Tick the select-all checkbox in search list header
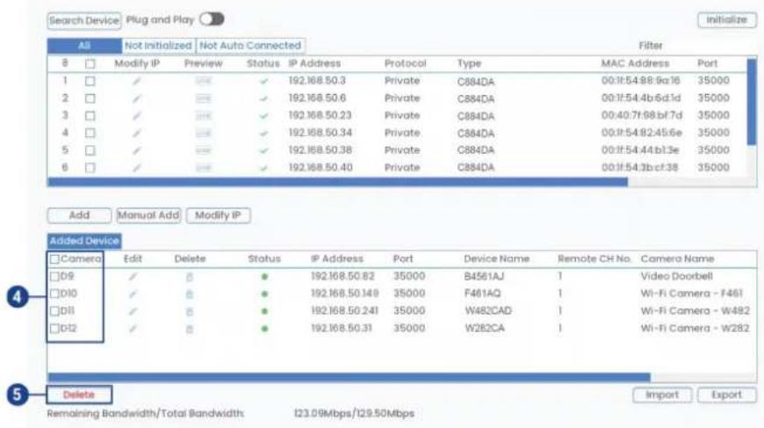The image size is (764, 428). [x=90, y=64]
